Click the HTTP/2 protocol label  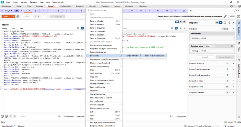point(232,17)
